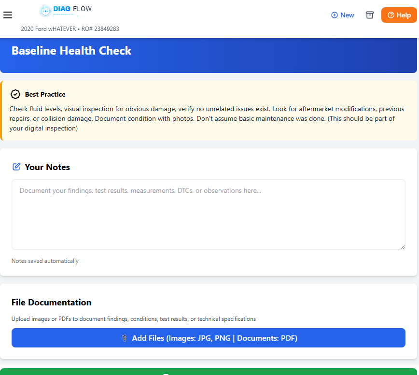Click the File Documentation heading
The width and height of the screenshot is (419, 375).
coord(52,303)
